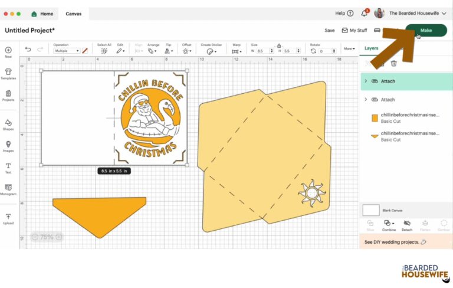The height and width of the screenshot is (288, 453).
Task: Open the Layers tab
Action: 371,48
